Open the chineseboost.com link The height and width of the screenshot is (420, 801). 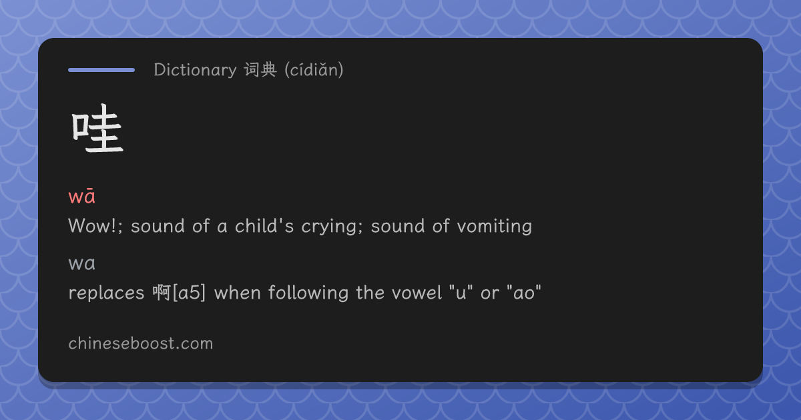click(x=141, y=344)
